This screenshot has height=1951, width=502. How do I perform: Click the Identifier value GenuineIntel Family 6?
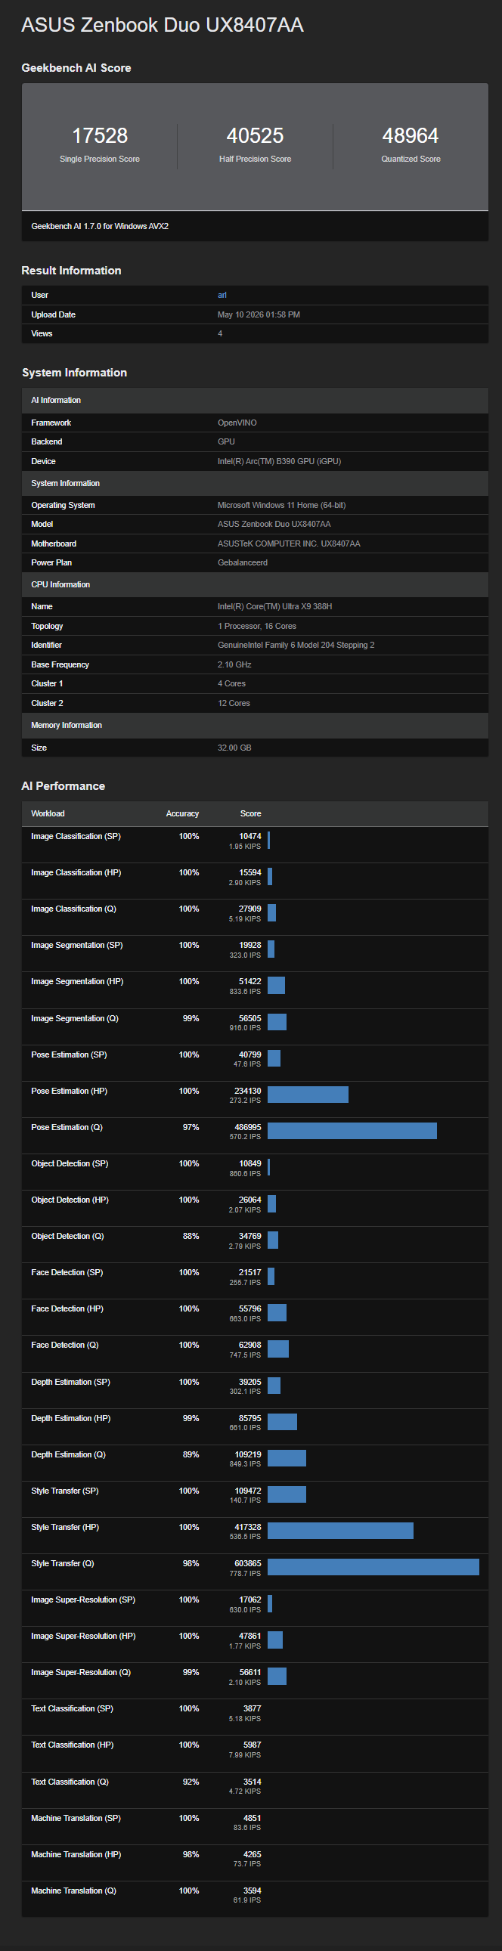point(296,646)
